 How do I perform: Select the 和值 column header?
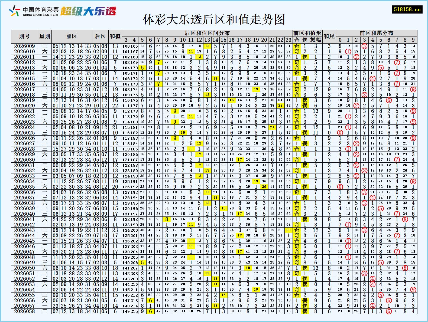(115, 36)
